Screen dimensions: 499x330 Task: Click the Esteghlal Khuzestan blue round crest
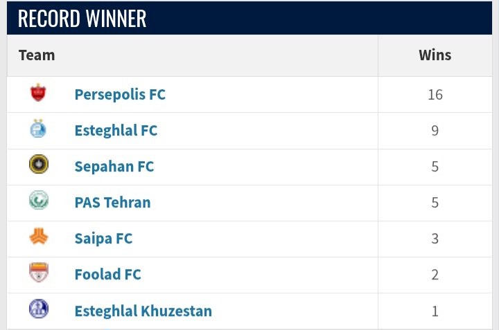39,309
